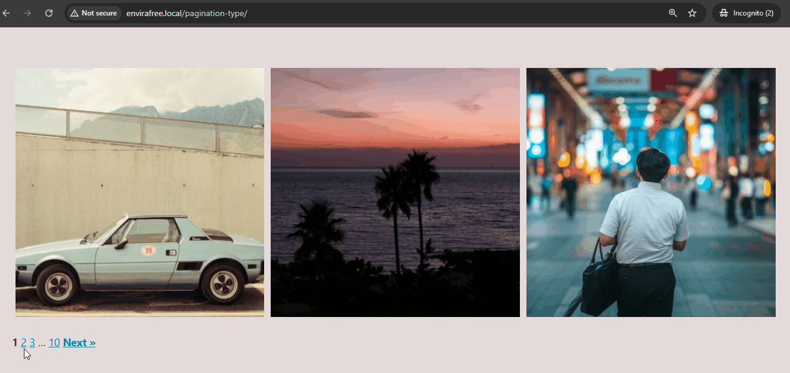Select the current page number 1

click(x=14, y=342)
